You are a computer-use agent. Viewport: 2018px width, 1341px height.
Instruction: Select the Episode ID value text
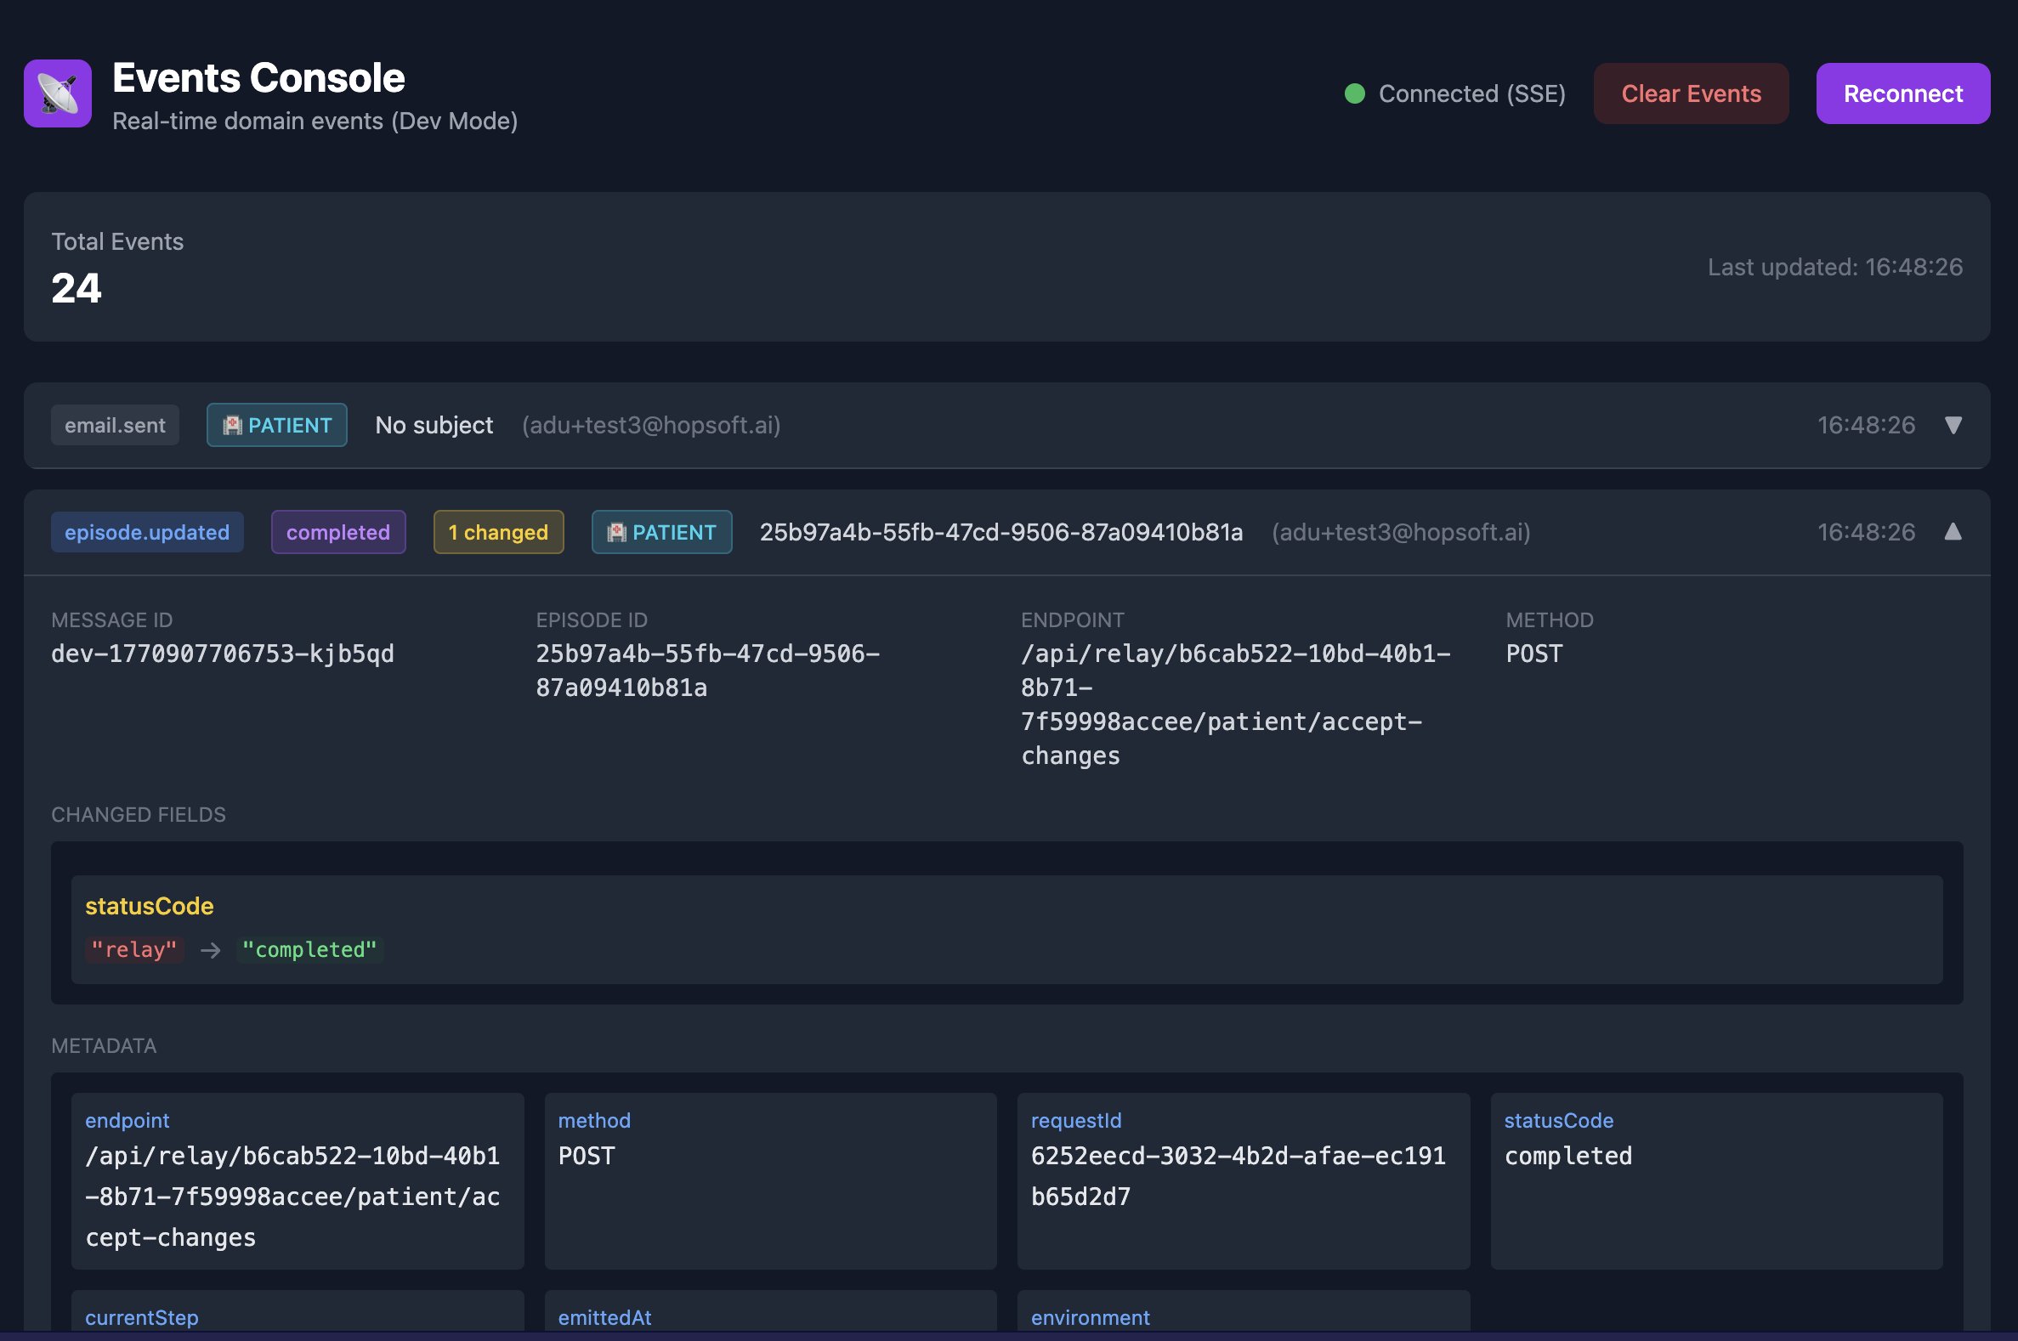tap(707, 670)
